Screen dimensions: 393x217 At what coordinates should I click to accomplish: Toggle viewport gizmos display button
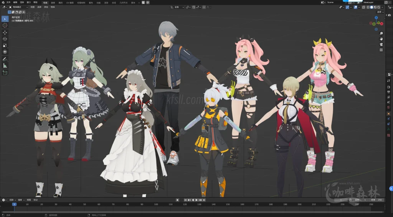[x=347, y=7]
